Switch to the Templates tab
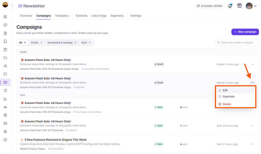Screen dimensions: 261x154 pos(62,16)
